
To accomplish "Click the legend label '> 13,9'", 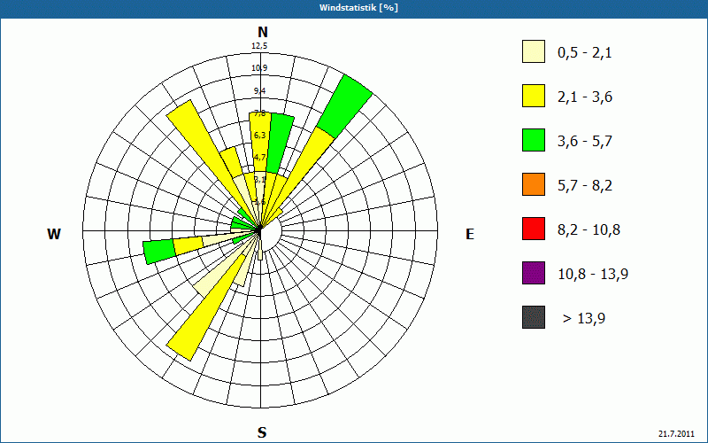I will pos(584,319).
